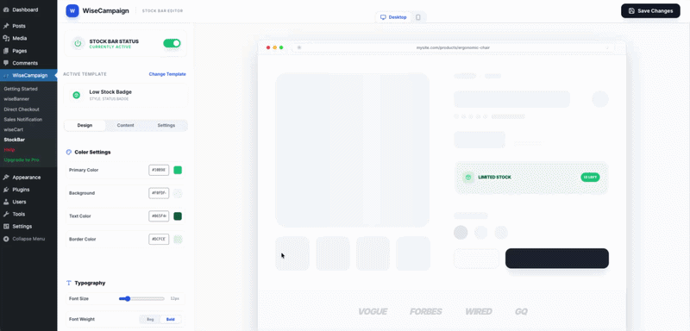Open Getting Started submenu item

click(21, 89)
